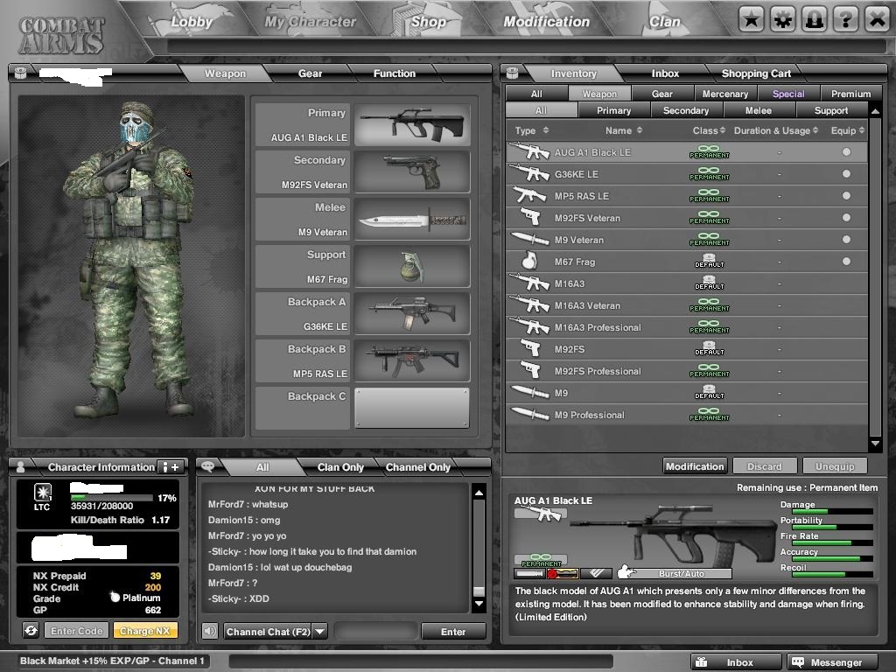The height and width of the screenshot is (672, 896).
Task: Sort inventory by Name column arrows
Action: click(x=640, y=130)
